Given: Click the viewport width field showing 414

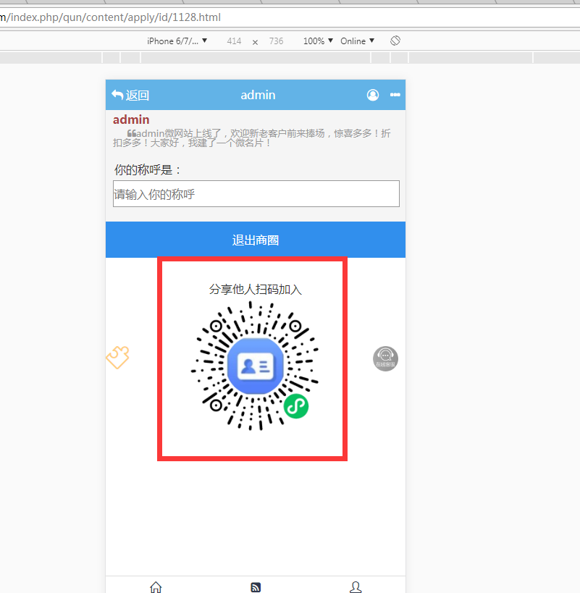Looking at the screenshot, I should pyautogui.click(x=234, y=41).
